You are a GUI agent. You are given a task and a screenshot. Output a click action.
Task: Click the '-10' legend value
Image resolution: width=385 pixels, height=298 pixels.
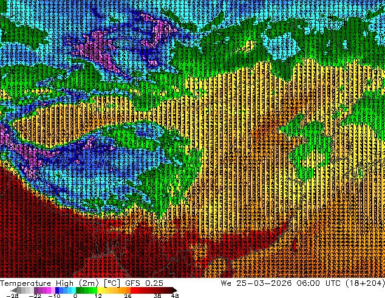point(55,296)
